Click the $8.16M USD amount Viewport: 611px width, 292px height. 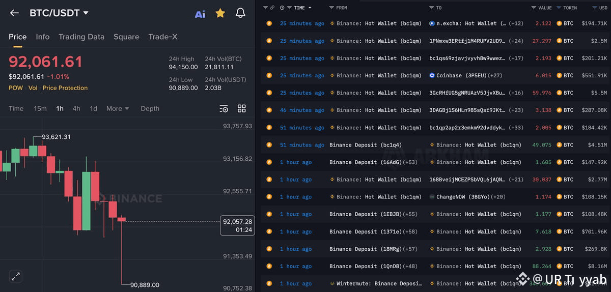pos(597,266)
